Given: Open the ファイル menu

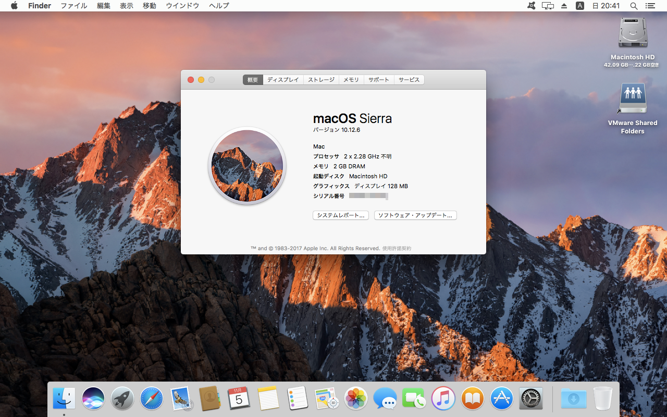Looking at the screenshot, I should (74, 6).
